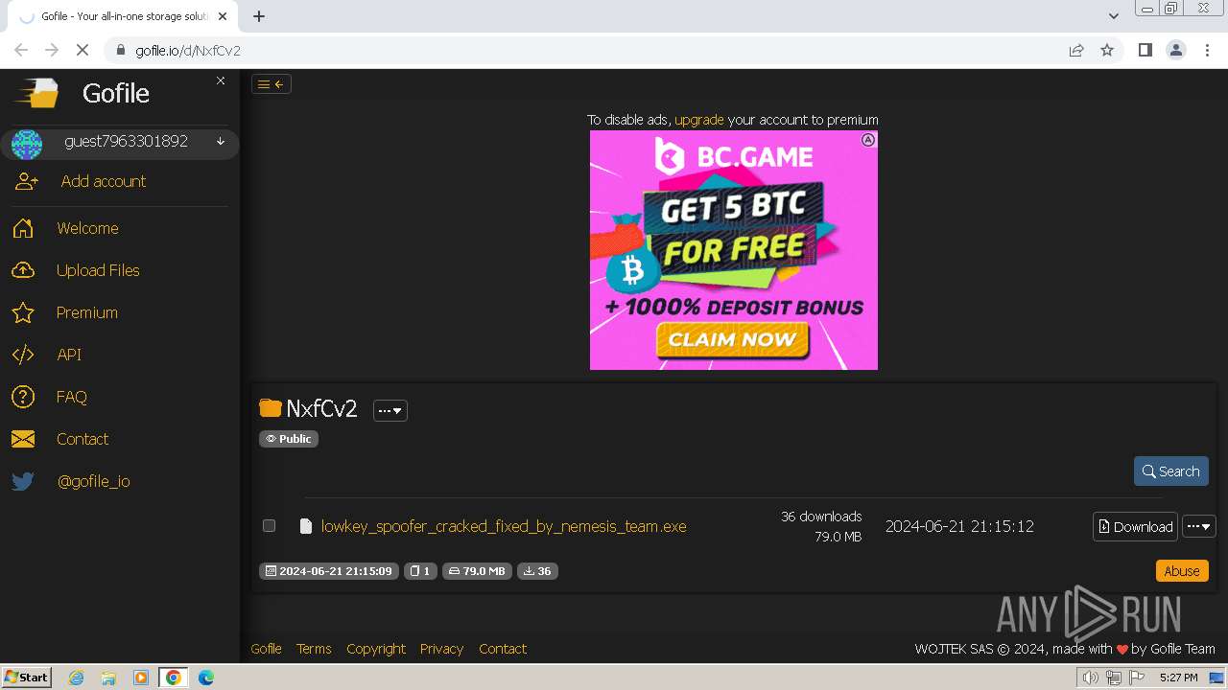Open the NxfCv2 folder options dropdown
1228x690 pixels.
[390, 410]
